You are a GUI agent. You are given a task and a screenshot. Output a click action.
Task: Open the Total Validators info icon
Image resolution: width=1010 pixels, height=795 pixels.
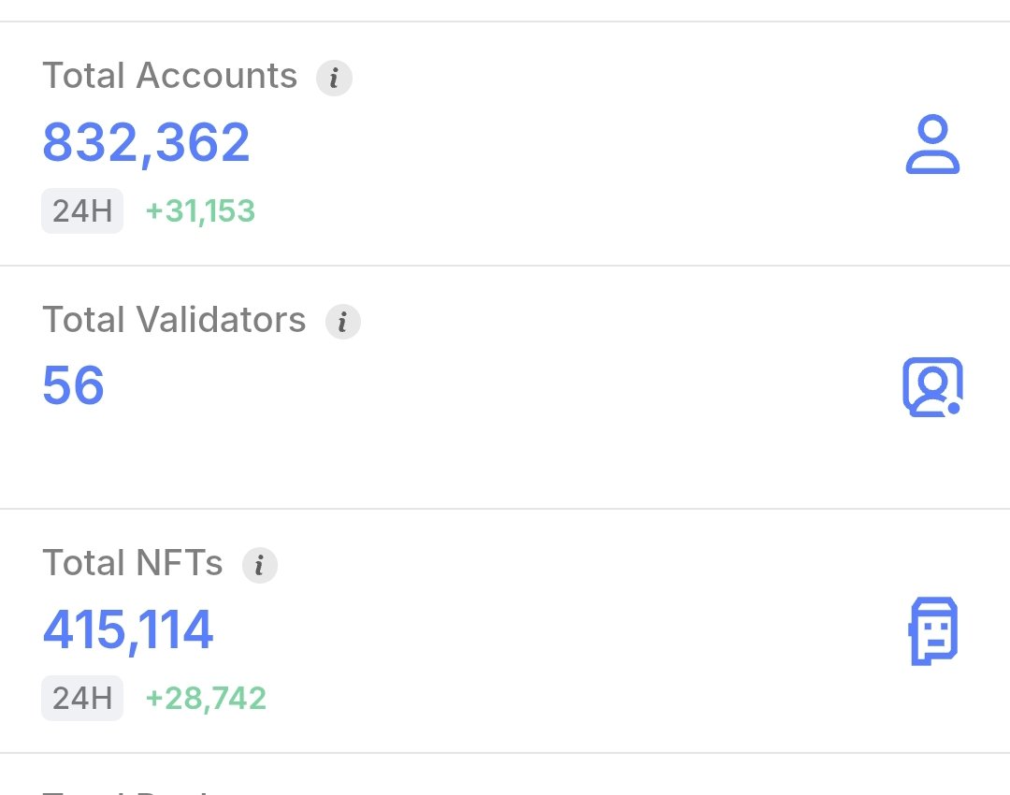click(342, 322)
